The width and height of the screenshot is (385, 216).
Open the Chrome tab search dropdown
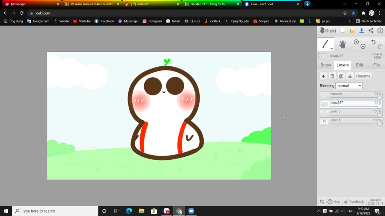(345, 4)
